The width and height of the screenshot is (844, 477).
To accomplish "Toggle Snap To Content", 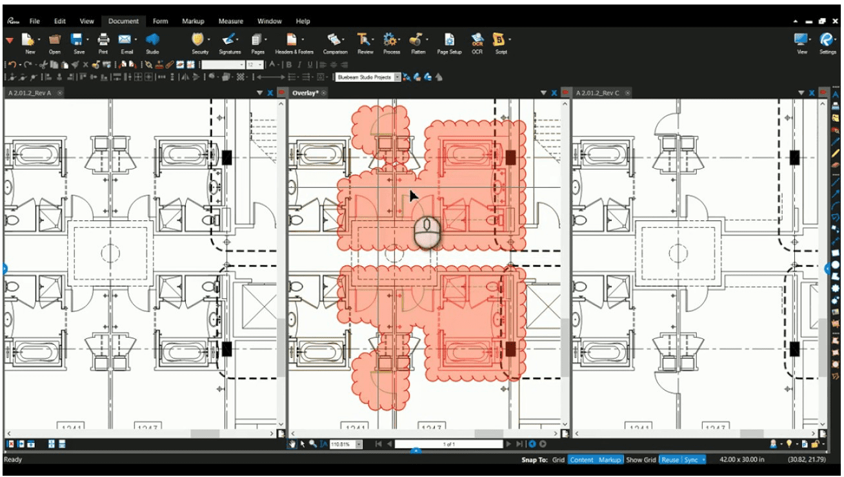I will coord(581,460).
